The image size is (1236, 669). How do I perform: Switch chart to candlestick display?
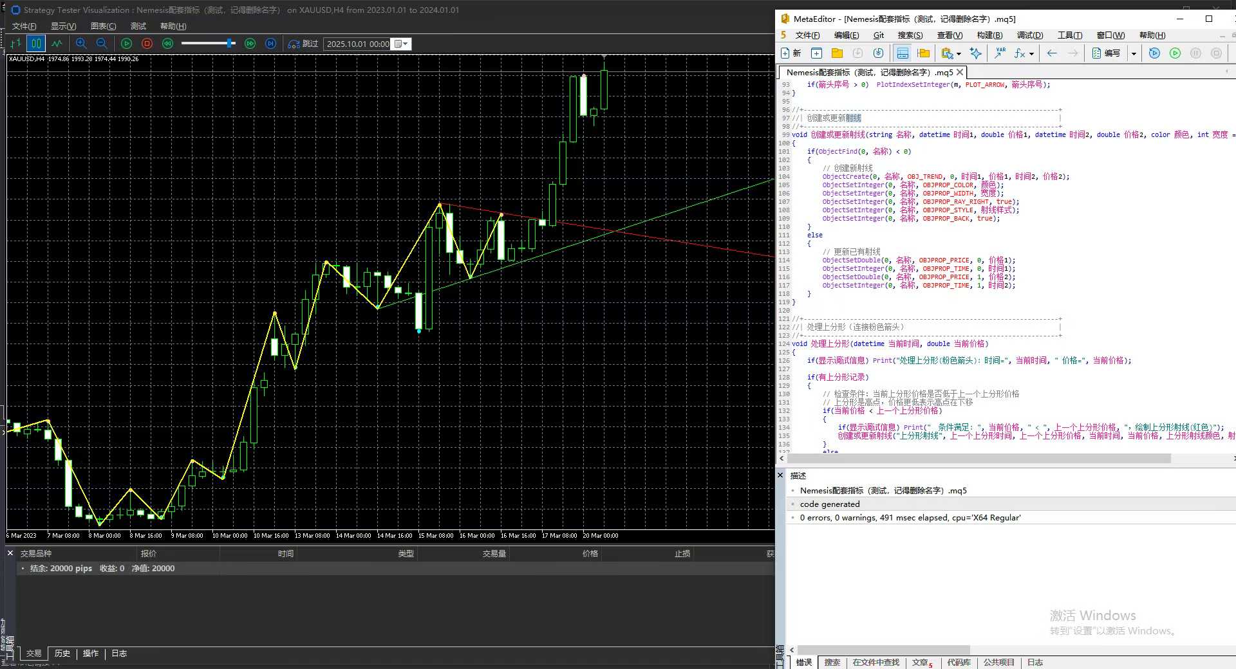coord(36,44)
